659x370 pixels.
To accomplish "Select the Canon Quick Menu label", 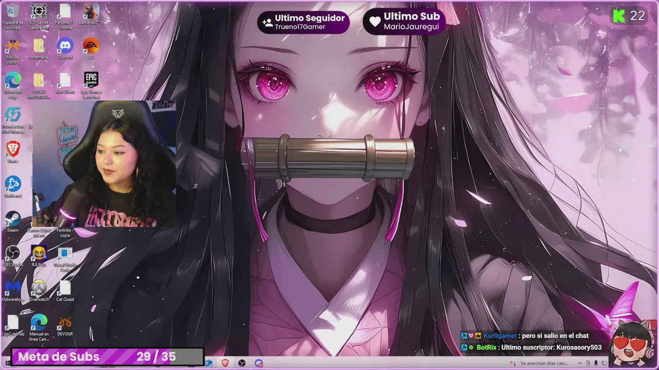I will 39,233.
